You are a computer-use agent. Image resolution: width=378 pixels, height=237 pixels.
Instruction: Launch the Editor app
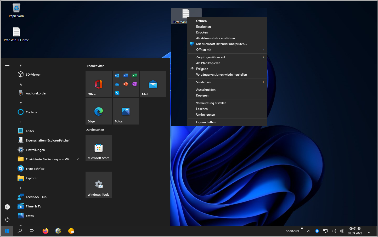48,131
